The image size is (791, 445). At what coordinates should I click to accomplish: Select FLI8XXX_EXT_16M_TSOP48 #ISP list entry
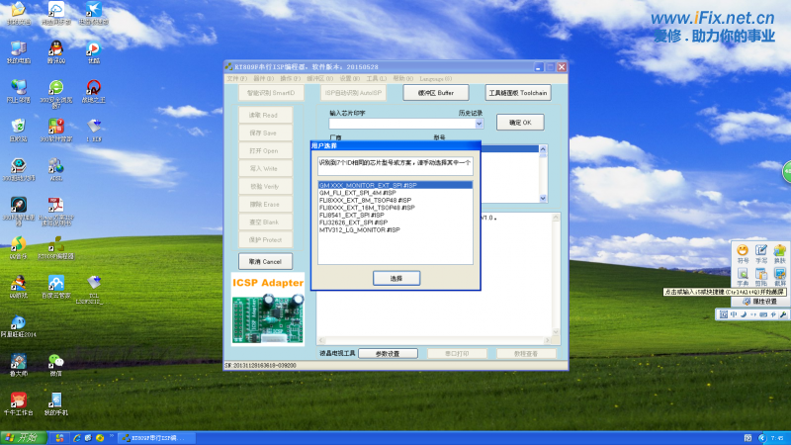395,208
